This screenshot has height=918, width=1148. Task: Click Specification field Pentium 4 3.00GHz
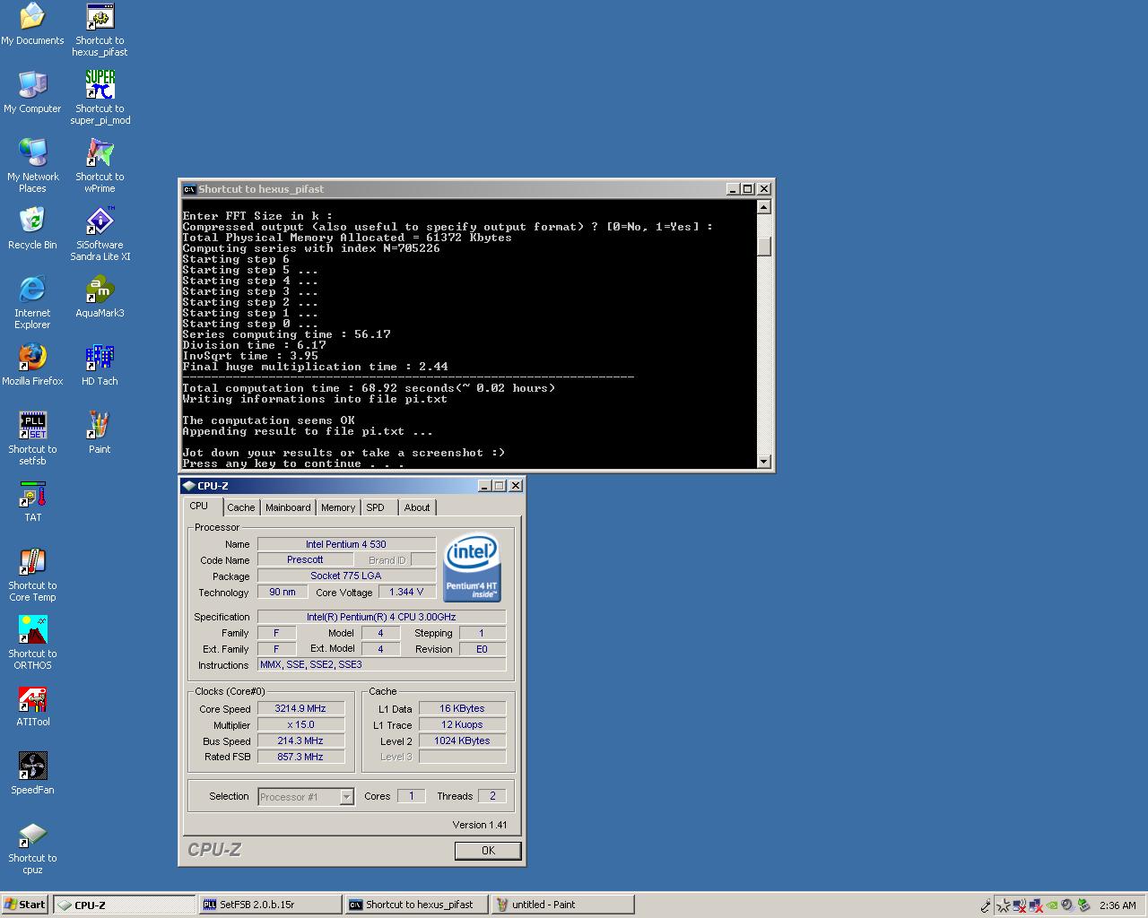tap(381, 617)
